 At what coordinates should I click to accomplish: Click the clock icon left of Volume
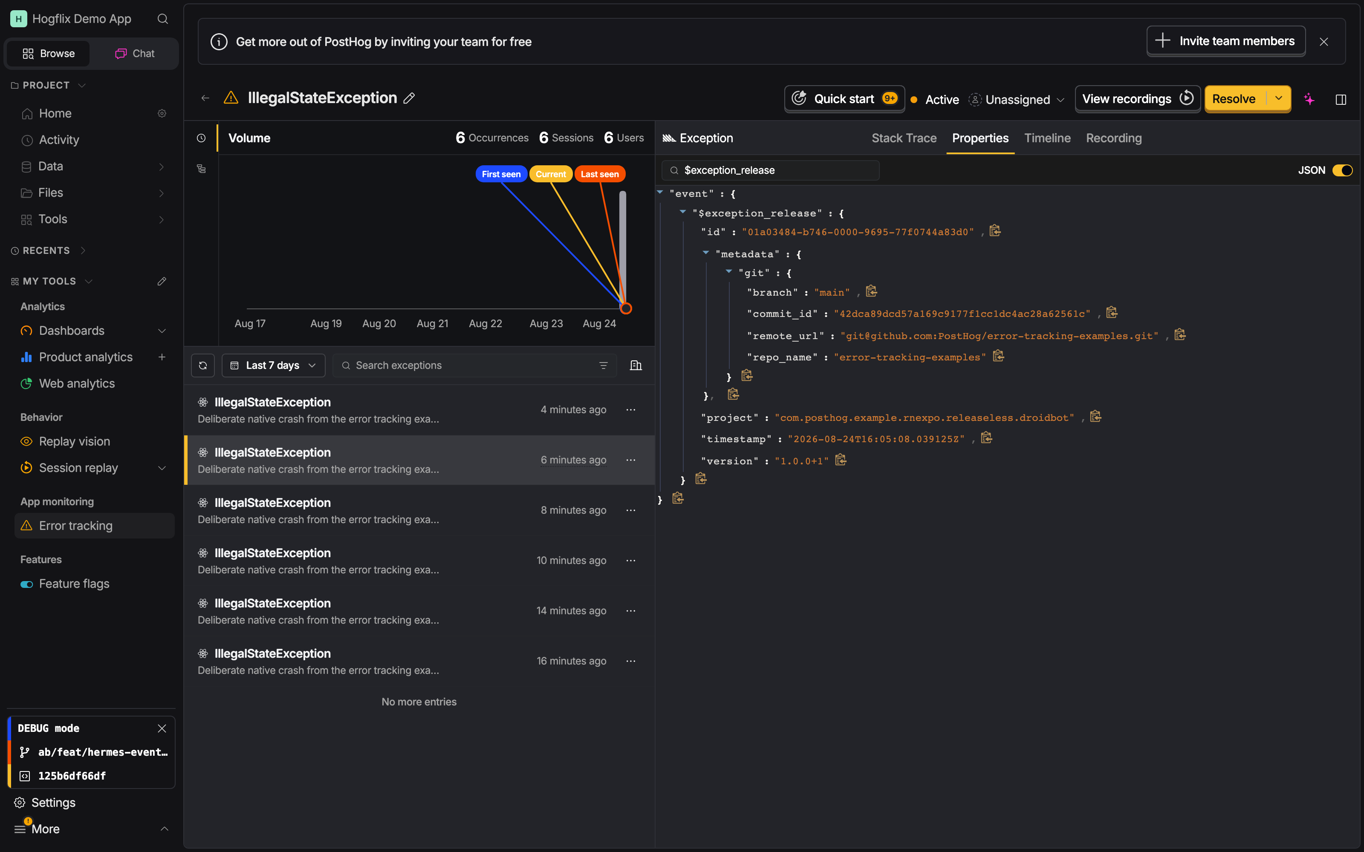coord(201,138)
